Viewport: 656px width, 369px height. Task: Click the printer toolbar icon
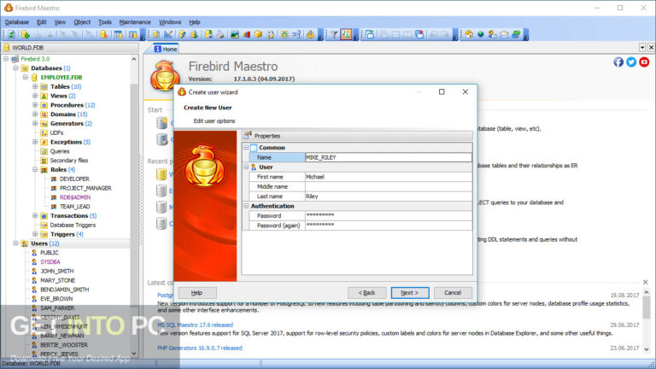pos(220,35)
